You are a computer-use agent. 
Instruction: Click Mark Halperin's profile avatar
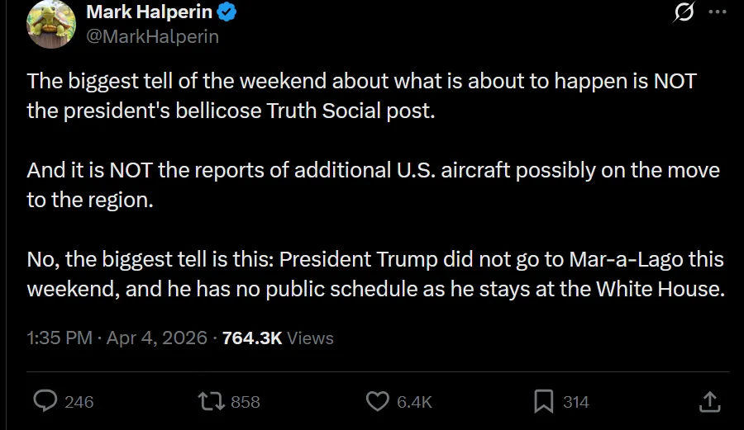[51, 25]
